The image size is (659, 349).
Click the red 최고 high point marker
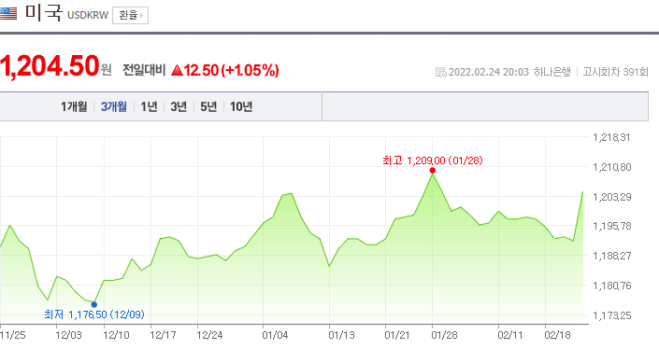433,171
